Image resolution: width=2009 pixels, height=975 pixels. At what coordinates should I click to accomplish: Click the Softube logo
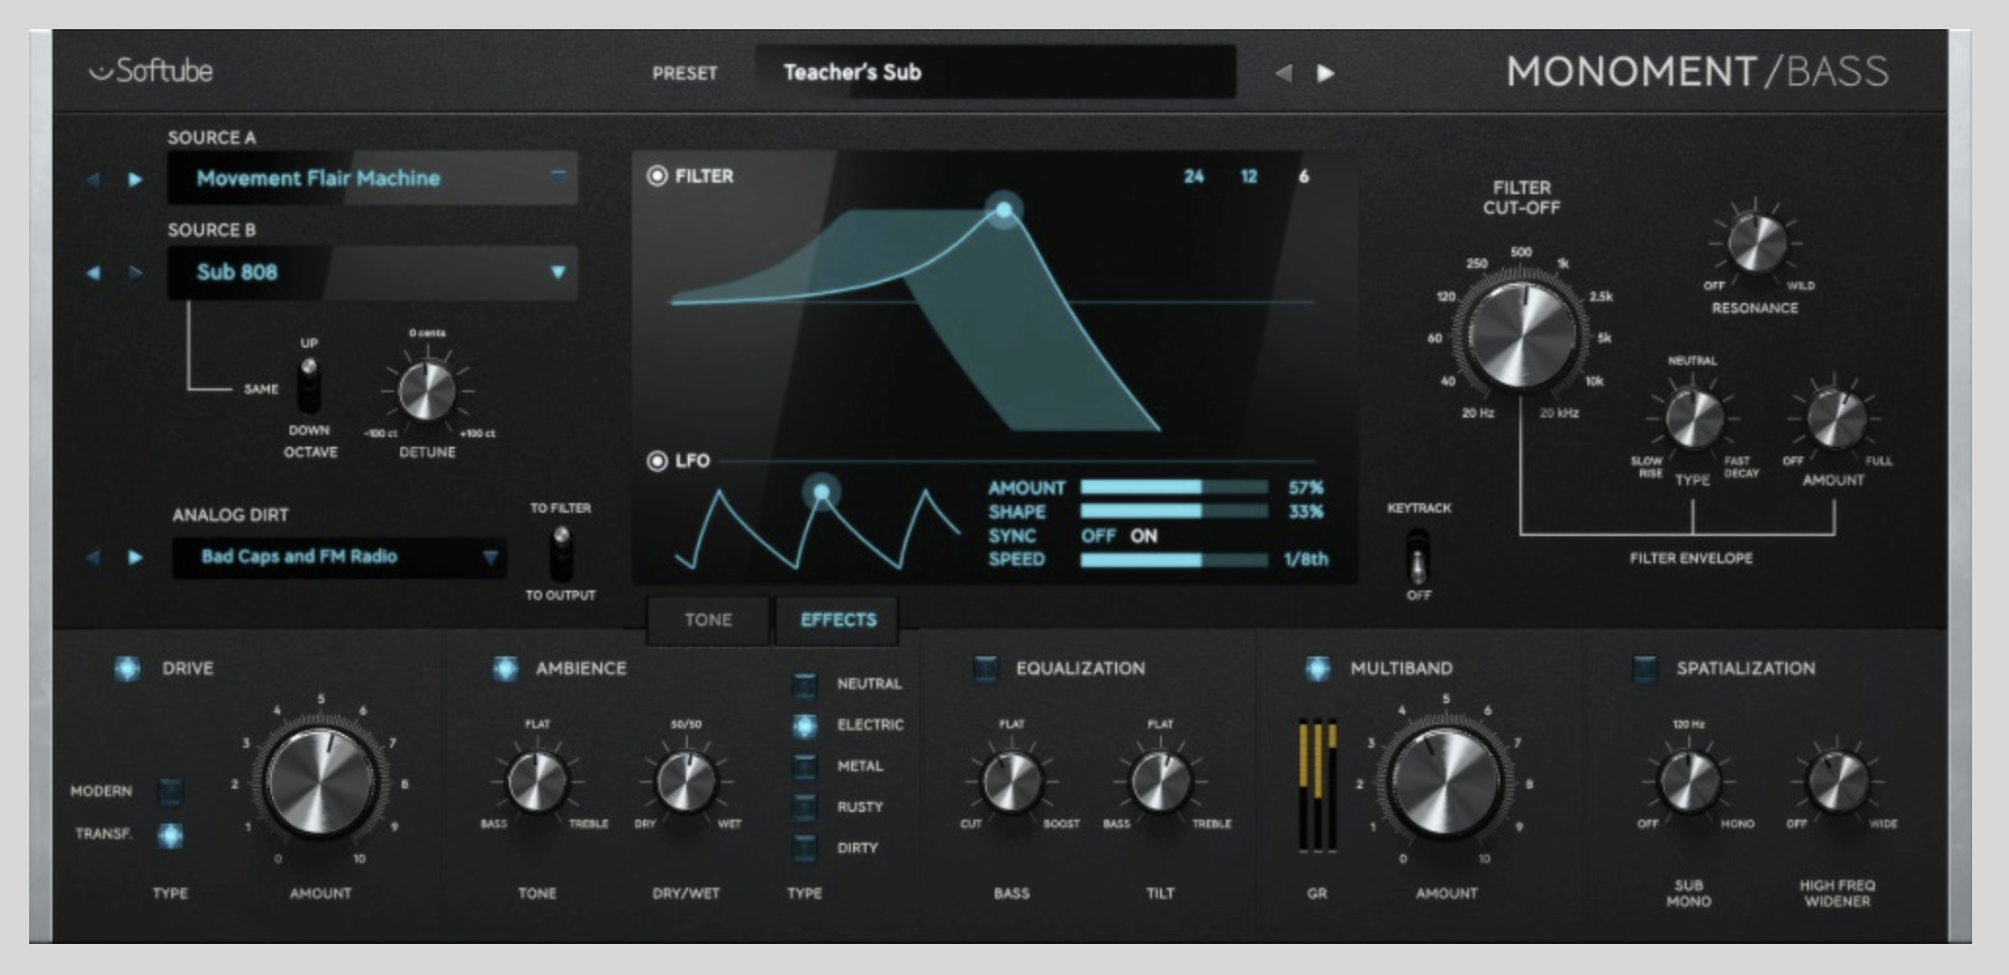click(x=151, y=71)
